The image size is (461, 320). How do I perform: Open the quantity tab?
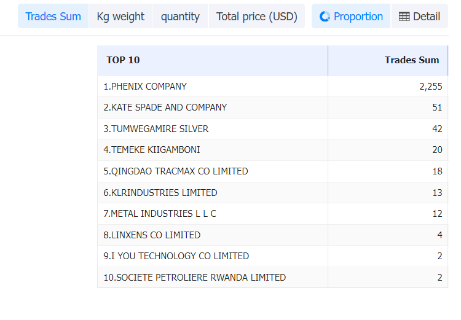[180, 17]
